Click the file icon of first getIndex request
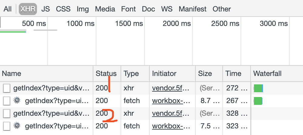The width and height of the screenshot is (303, 135). pyautogui.click(x=7, y=89)
